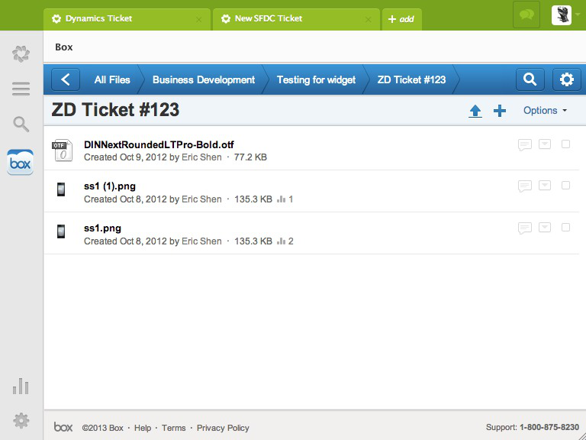This screenshot has width=586, height=440.
Task: Open the file ss1.png
Action: (x=102, y=228)
